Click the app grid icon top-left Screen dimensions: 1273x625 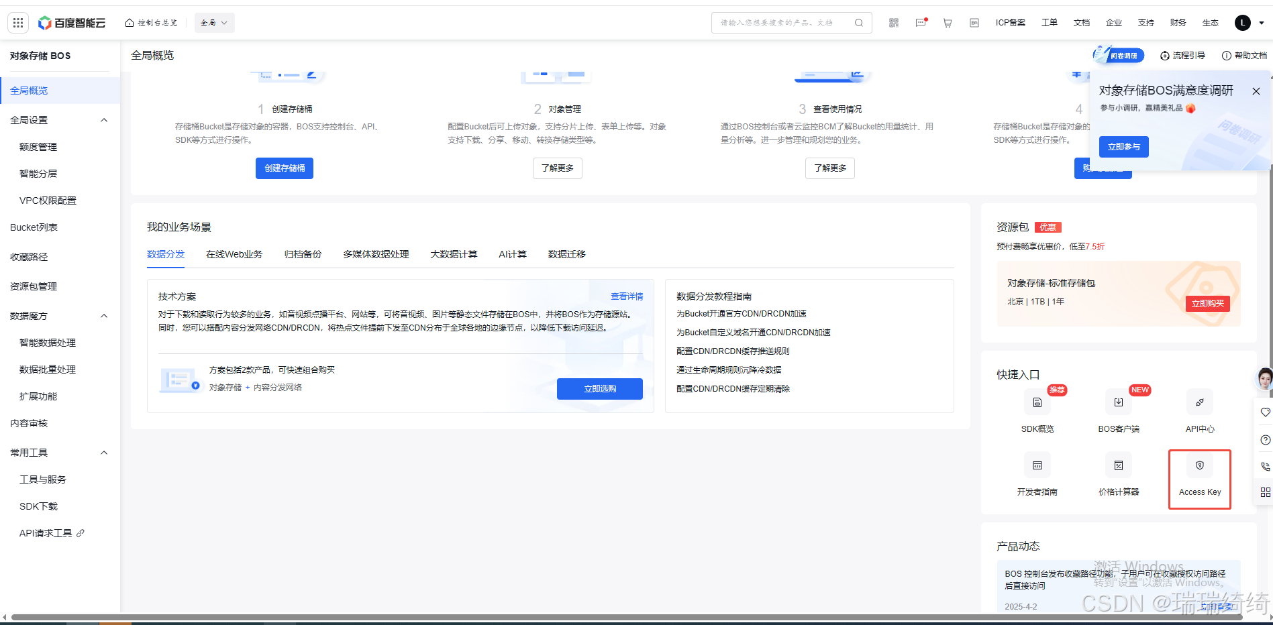pyautogui.click(x=17, y=22)
